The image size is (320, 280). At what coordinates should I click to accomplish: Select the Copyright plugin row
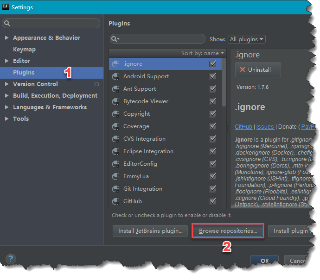tap(165, 114)
